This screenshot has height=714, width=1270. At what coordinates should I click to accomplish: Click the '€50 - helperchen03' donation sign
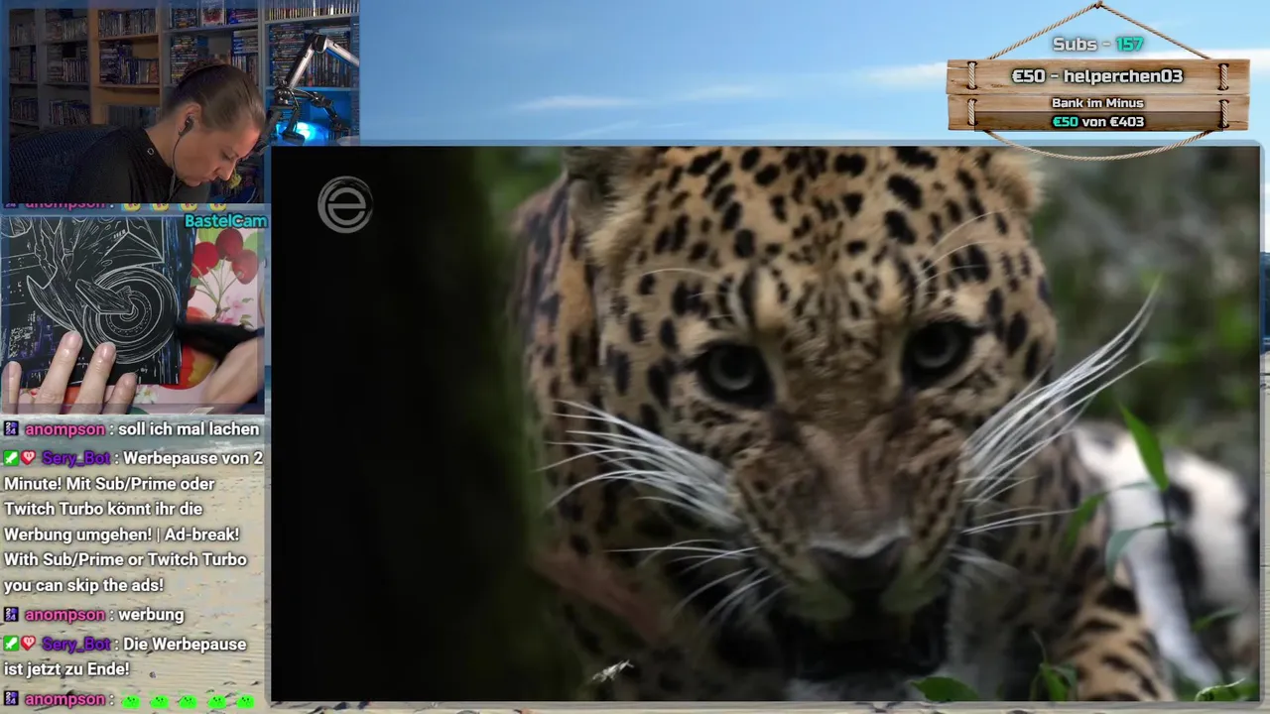pos(1097,76)
